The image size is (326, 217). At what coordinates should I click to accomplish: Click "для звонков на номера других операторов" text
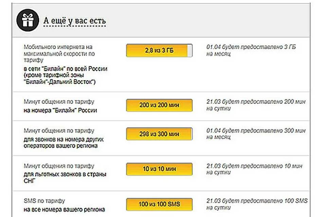64,142
